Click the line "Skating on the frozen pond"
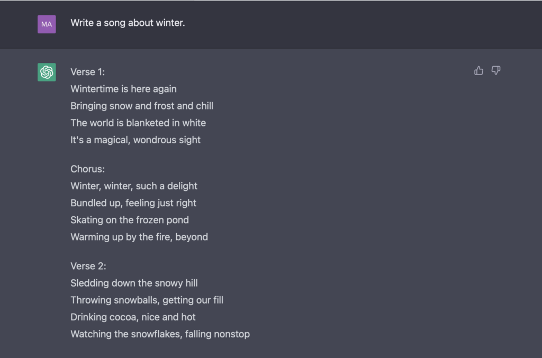This screenshot has height=358, width=542. pos(130,220)
